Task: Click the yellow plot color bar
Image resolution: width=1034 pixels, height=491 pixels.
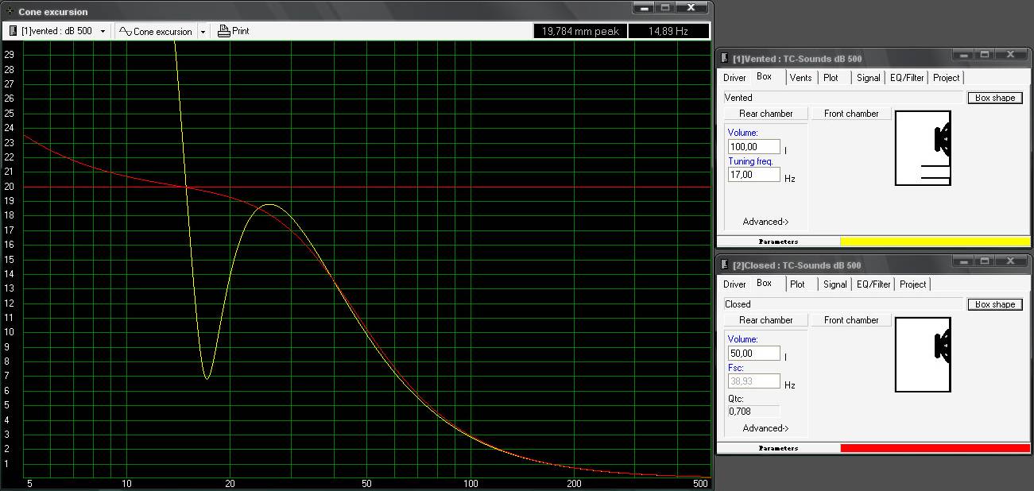Action: 935,242
